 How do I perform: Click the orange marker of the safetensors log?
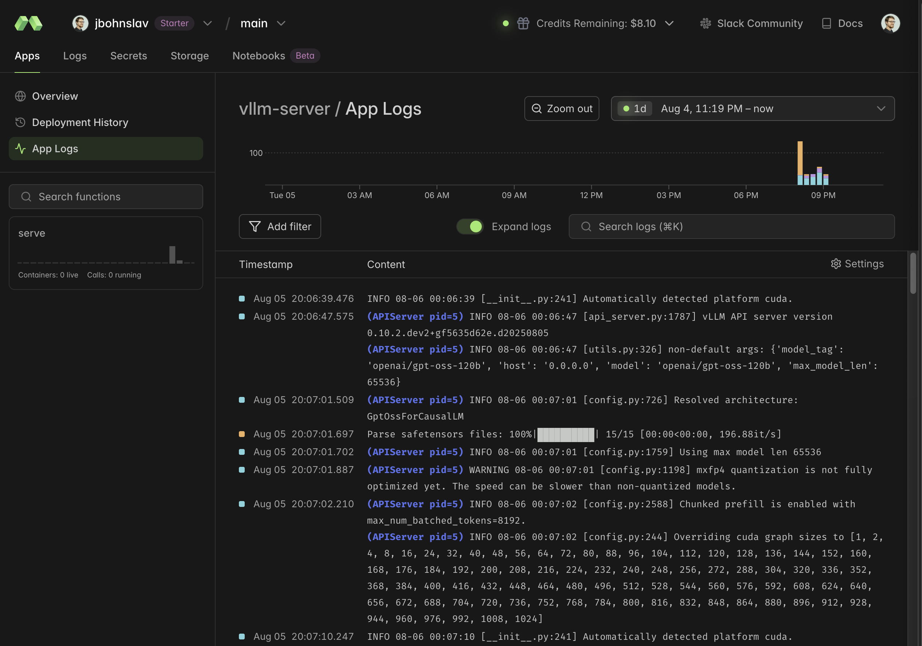[x=242, y=434]
